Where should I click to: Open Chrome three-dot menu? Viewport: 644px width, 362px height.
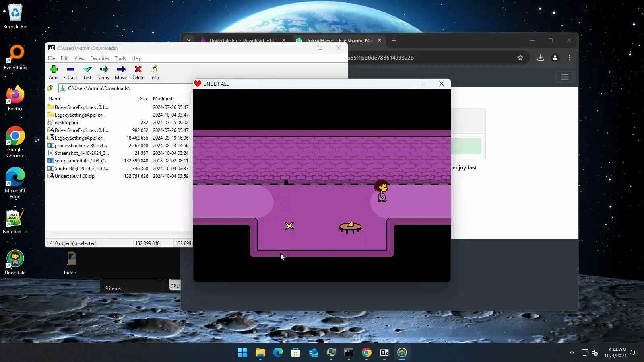570,58
